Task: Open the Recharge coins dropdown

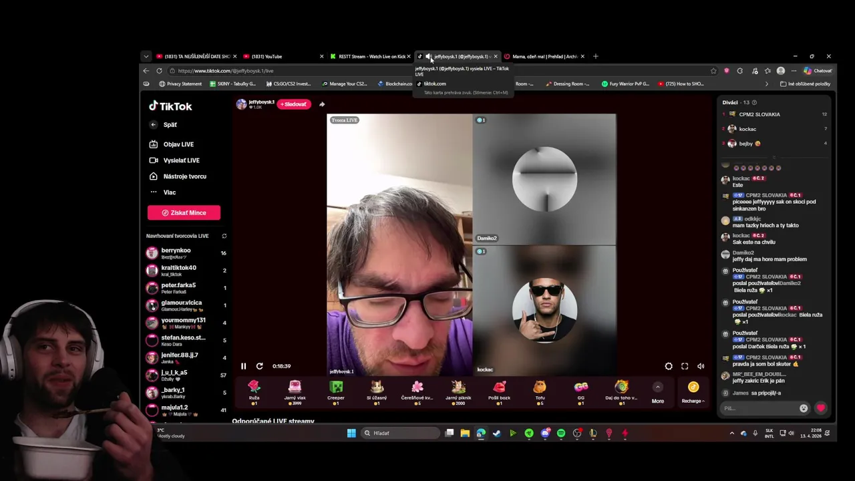Action: pyautogui.click(x=693, y=393)
